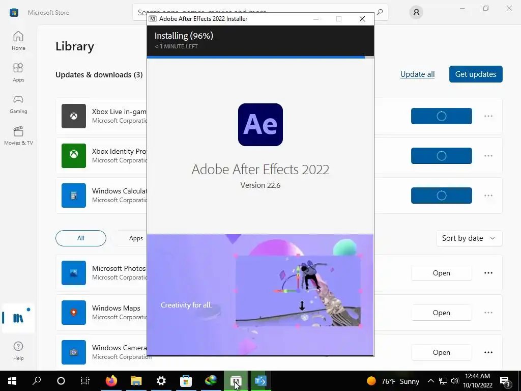Click the Xbox Identity Provider app icon
This screenshot has width=521, height=391.
[74, 156]
